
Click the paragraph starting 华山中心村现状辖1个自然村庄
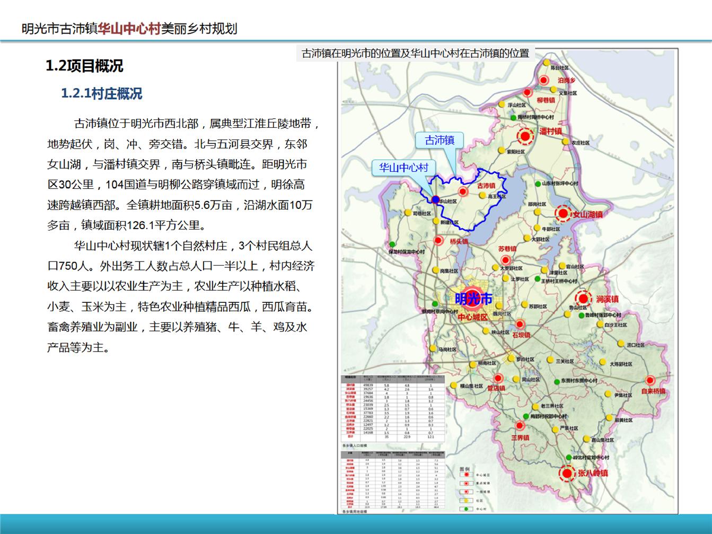click(x=181, y=296)
